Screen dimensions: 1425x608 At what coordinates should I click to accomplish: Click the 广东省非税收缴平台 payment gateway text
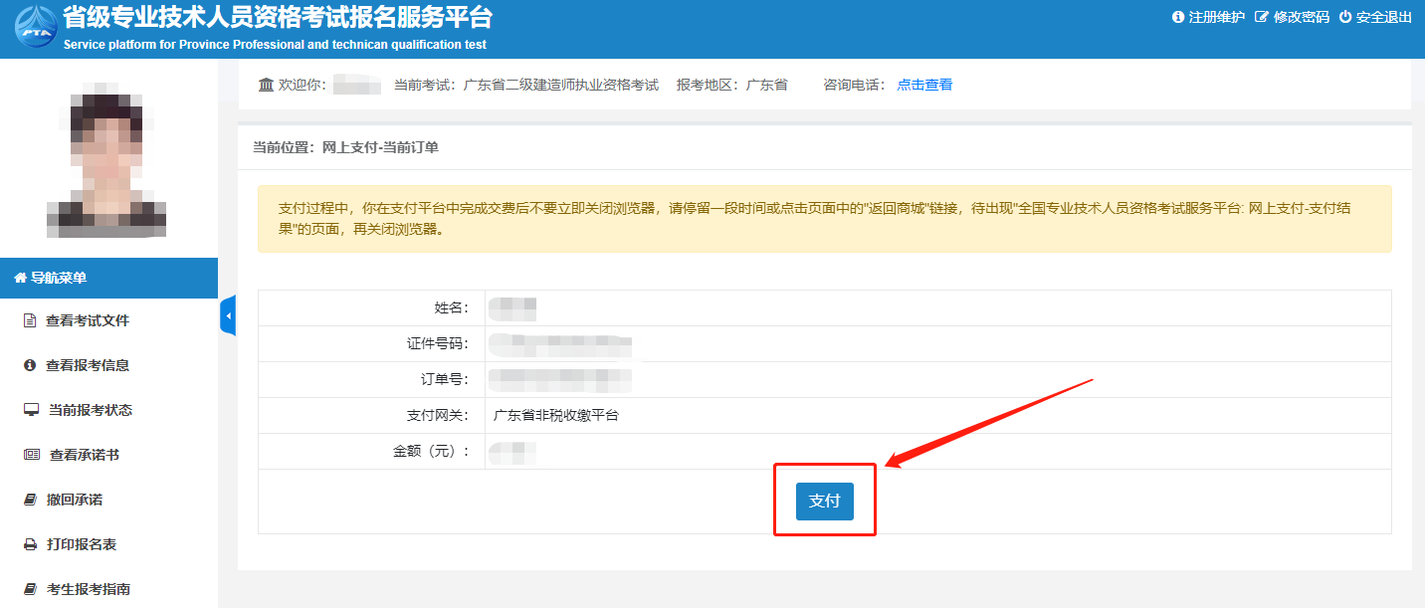click(x=556, y=415)
